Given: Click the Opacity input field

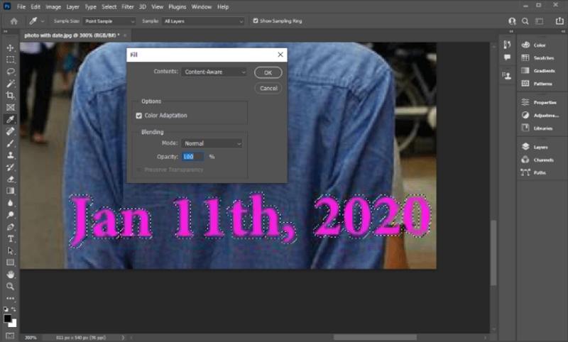Looking at the screenshot, I should pyautogui.click(x=192, y=156).
